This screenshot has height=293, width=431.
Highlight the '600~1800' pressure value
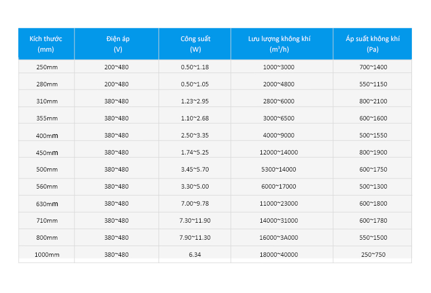374,204
